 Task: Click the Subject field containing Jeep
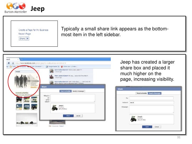(151, 103)
